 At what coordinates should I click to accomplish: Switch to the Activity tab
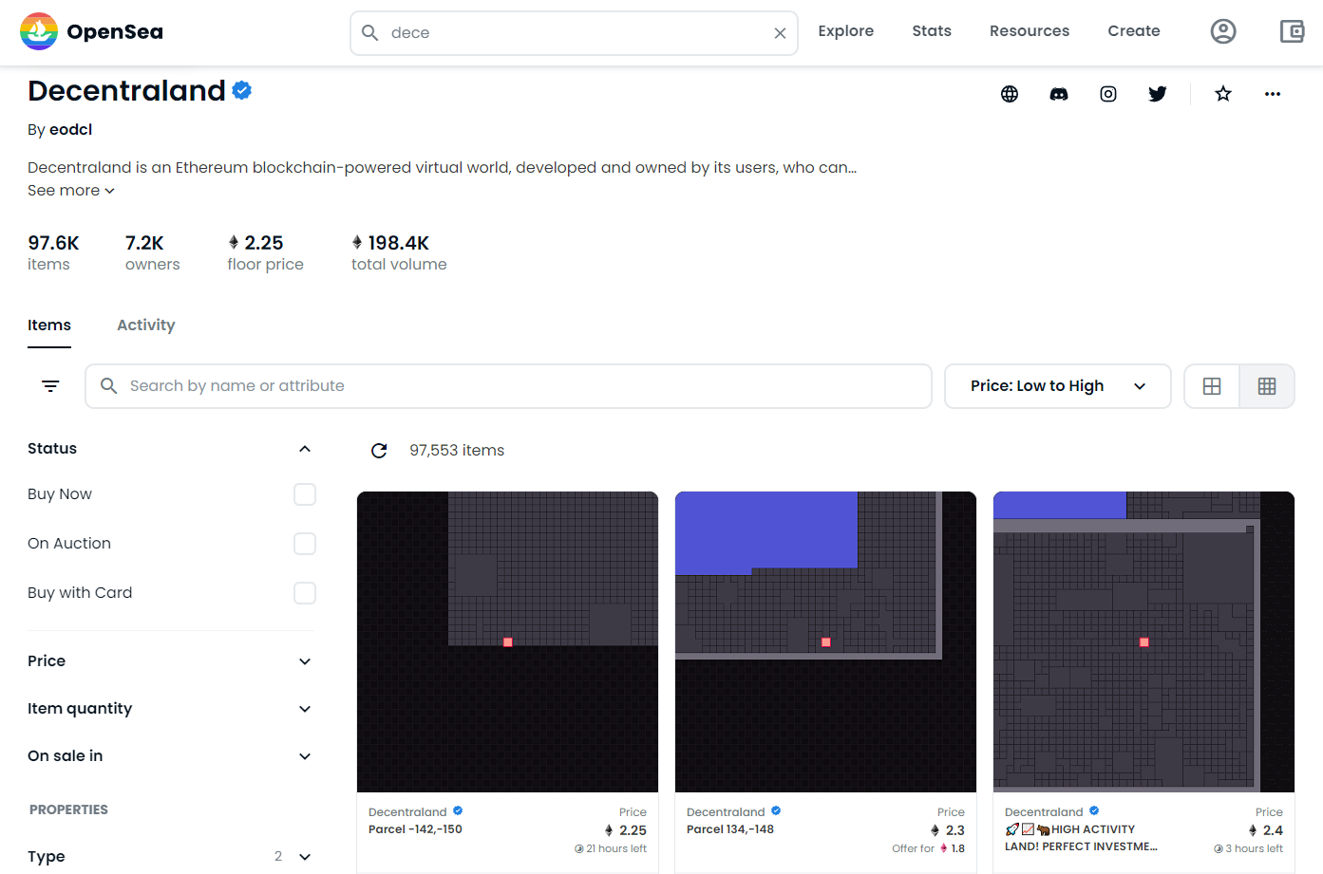[x=146, y=325]
